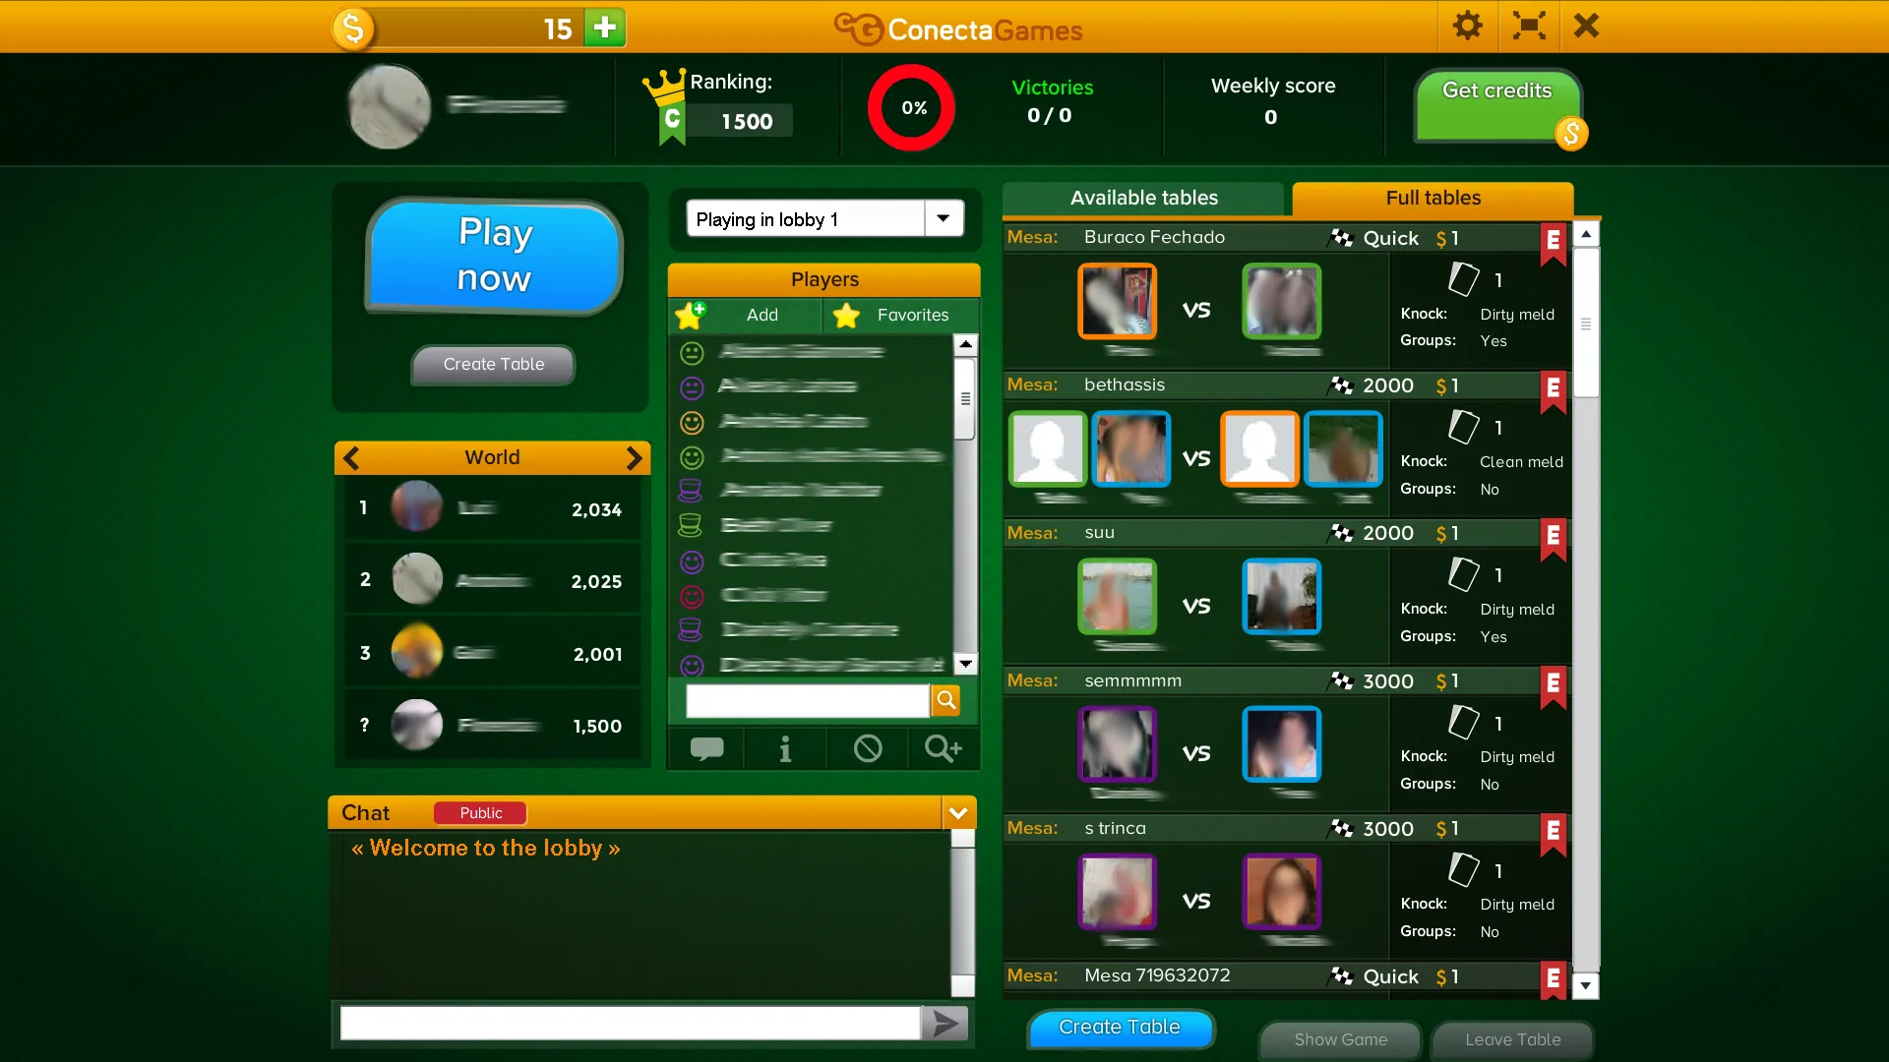
Task: Click the Play now button
Action: tap(494, 254)
